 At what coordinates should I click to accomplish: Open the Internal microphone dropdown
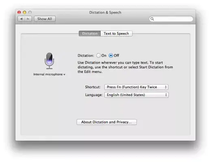[49, 75]
